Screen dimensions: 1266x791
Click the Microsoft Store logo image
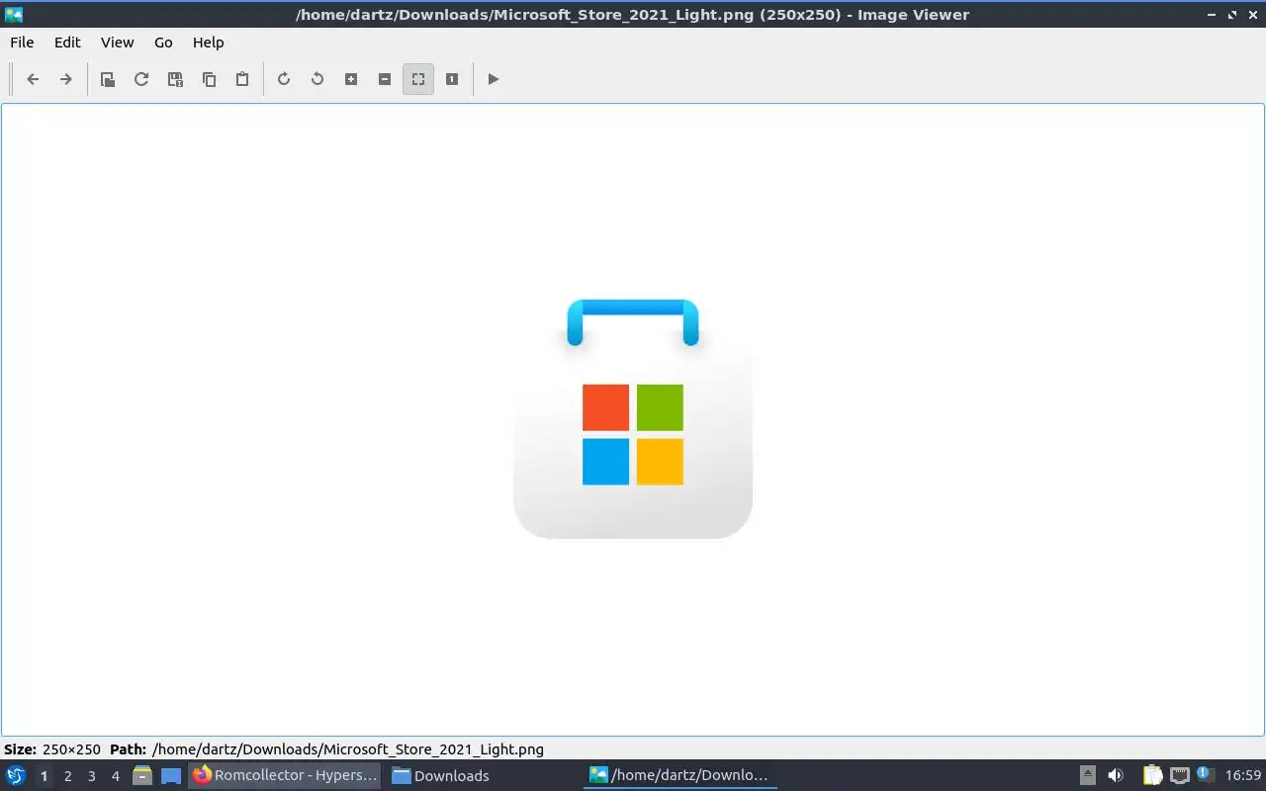tap(633, 419)
